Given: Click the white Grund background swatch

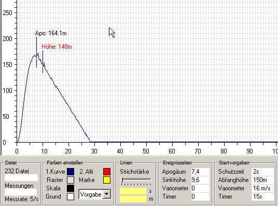Looking at the screenshot, I should (x=71, y=197).
